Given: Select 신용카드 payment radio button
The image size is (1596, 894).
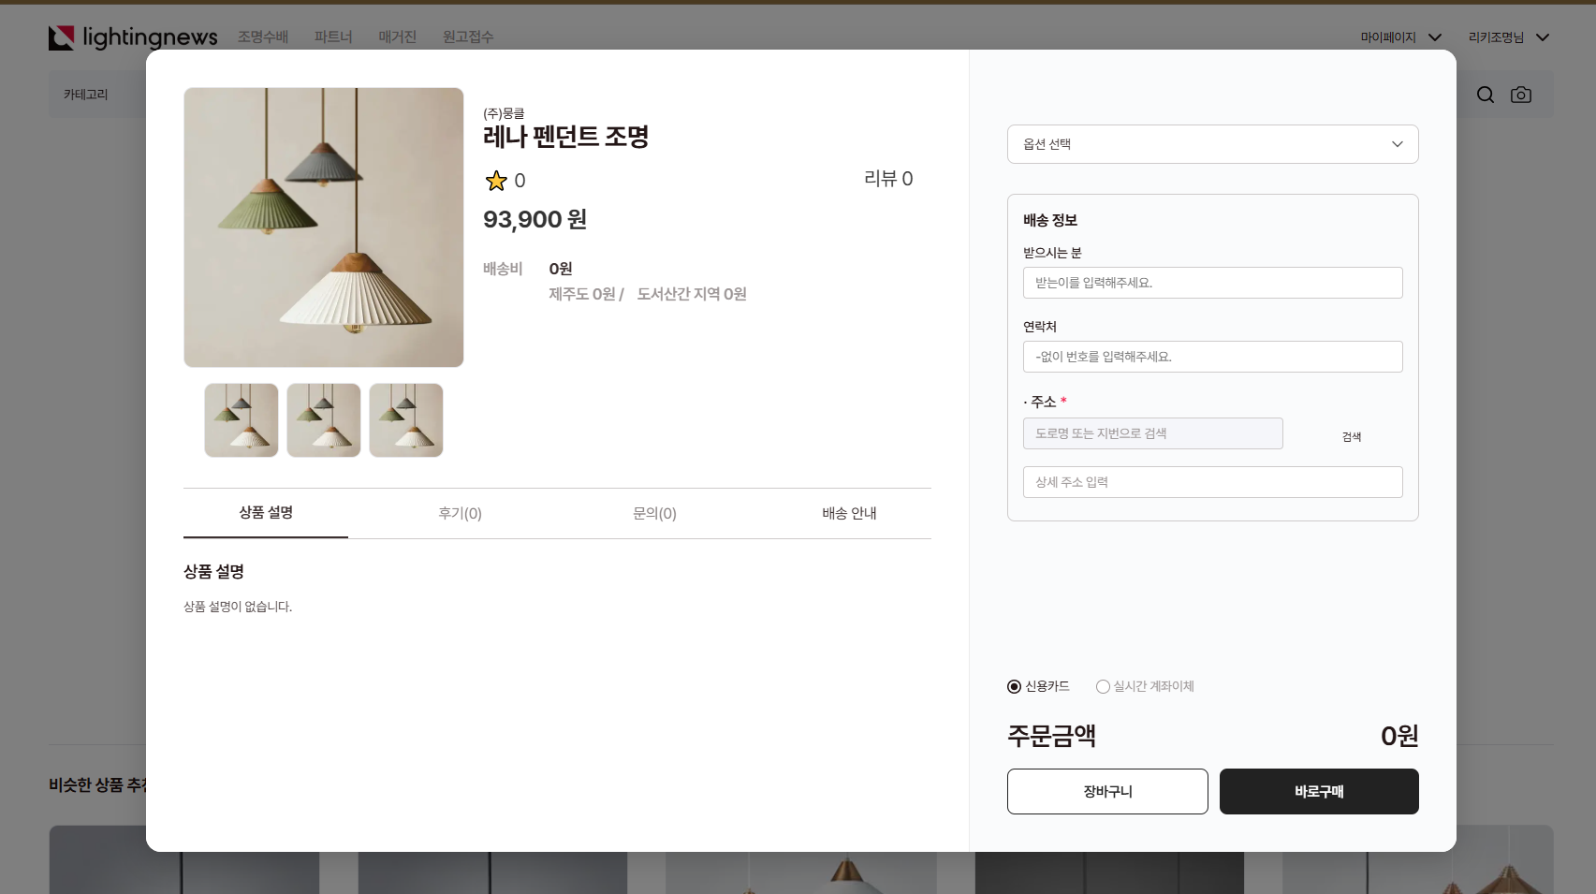Looking at the screenshot, I should click(x=1014, y=687).
